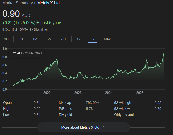Click the chart peak at the latest price
173x135 pixels.
[164, 53]
